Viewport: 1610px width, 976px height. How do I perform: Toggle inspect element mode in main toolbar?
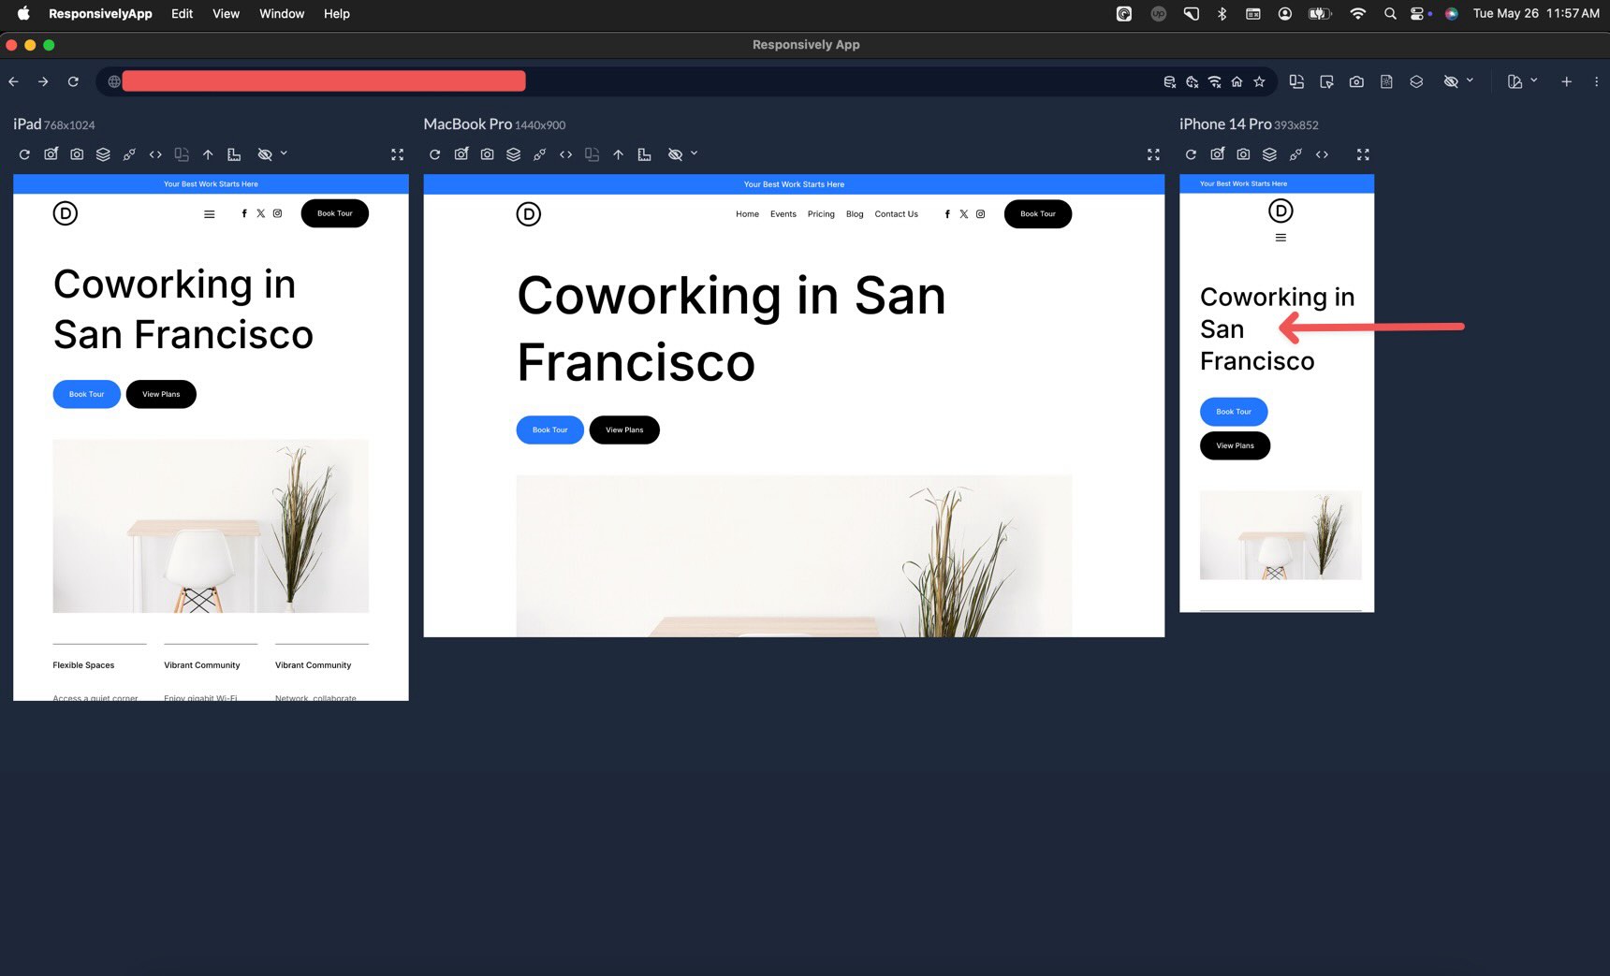[x=1326, y=81]
